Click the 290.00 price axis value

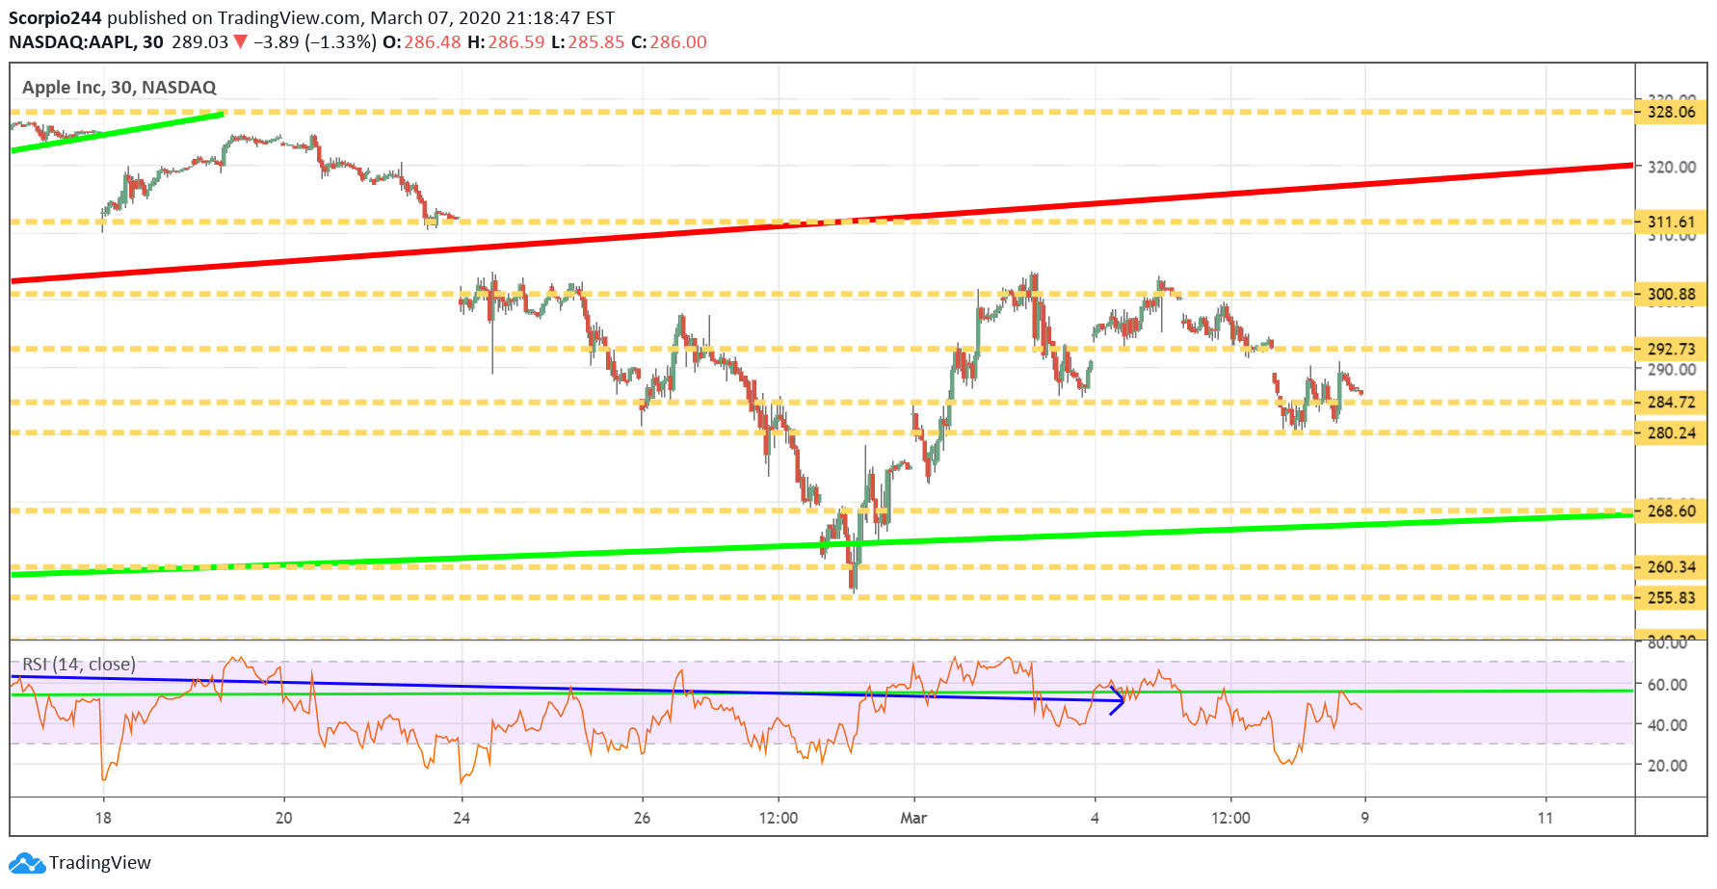[x=1672, y=370]
